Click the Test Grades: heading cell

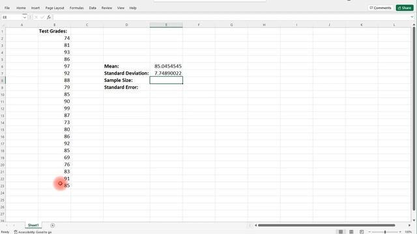tap(55, 31)
